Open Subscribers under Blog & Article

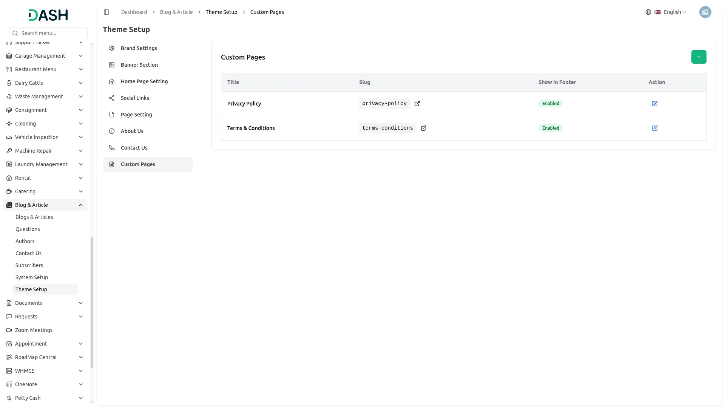pos(29,265)
